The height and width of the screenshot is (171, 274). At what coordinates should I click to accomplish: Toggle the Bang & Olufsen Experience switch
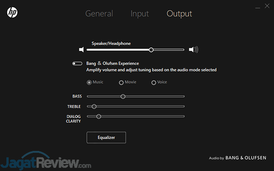tap(77, 63)
